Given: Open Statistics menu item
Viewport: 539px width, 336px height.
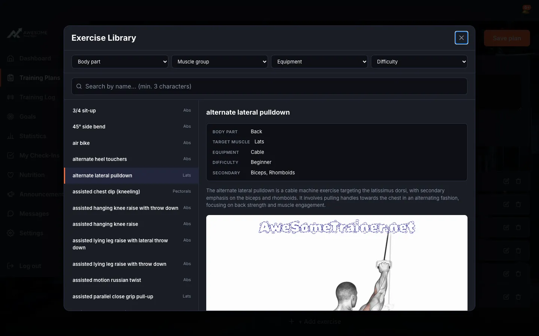Looking at the screenshot, I should pos(32,136).
